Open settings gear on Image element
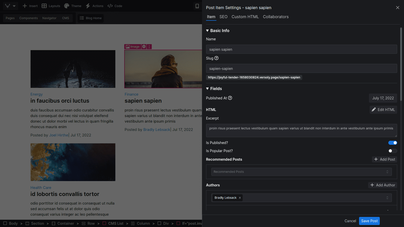Image resolution: width=404 pixels, height=227 pixels. tap(144, 46)
